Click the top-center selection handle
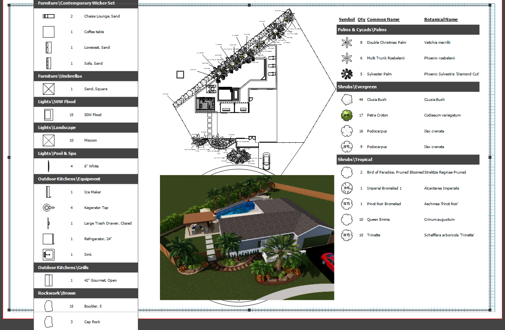 click(249, 5)
